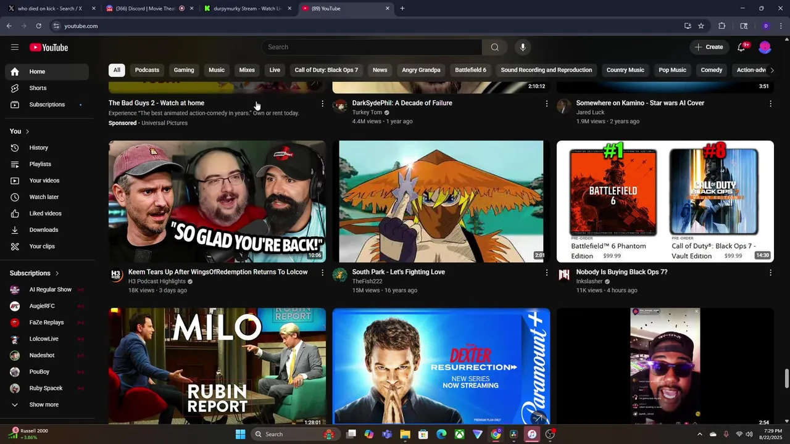Select the Gaming filter chip
This screenshot has height=444, width=790.
click(184, 70)
